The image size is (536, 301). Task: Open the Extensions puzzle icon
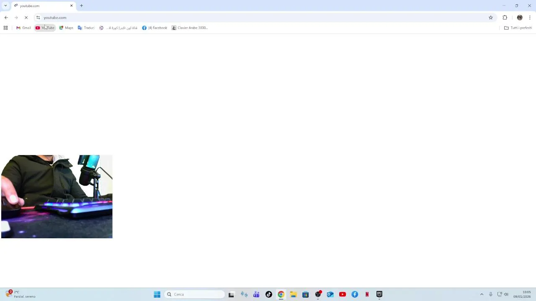[x=505, y=18]
